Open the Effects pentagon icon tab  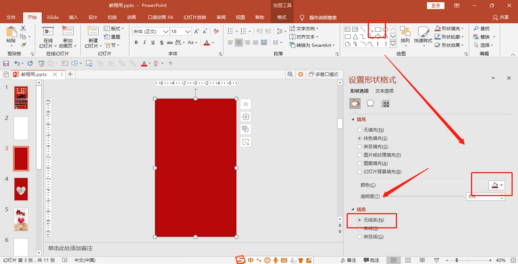[370, 104]
